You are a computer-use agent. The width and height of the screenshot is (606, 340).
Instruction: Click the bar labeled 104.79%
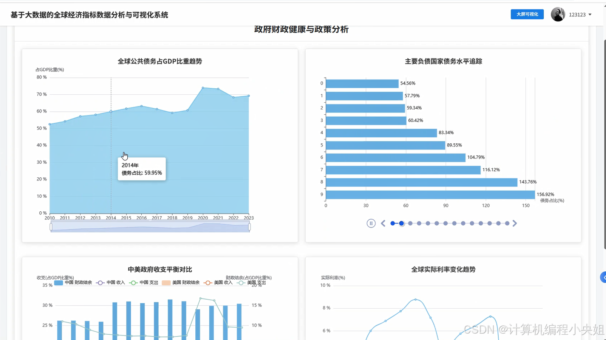pyautogui.click(x=396, y=157)
